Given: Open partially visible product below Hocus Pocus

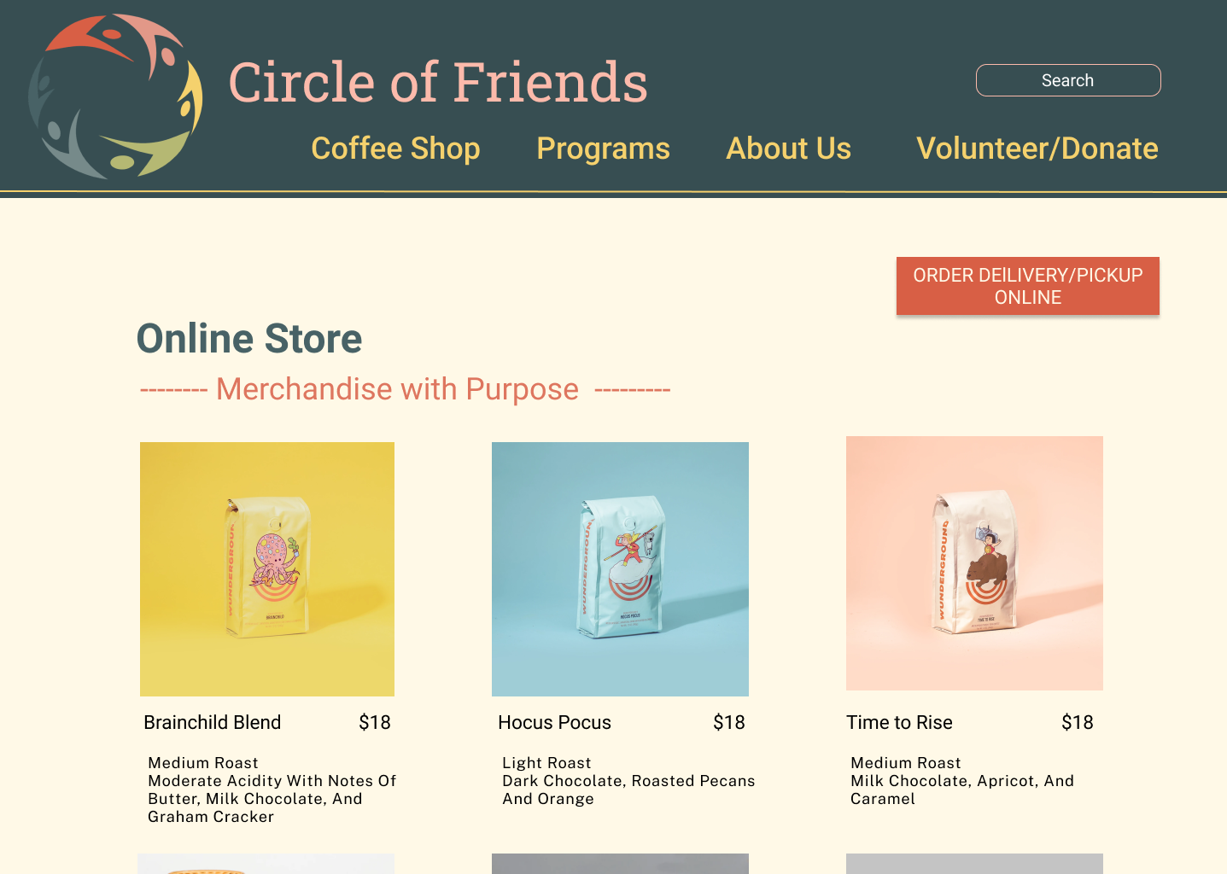Looking at the screenshot, I should point(620,864).
